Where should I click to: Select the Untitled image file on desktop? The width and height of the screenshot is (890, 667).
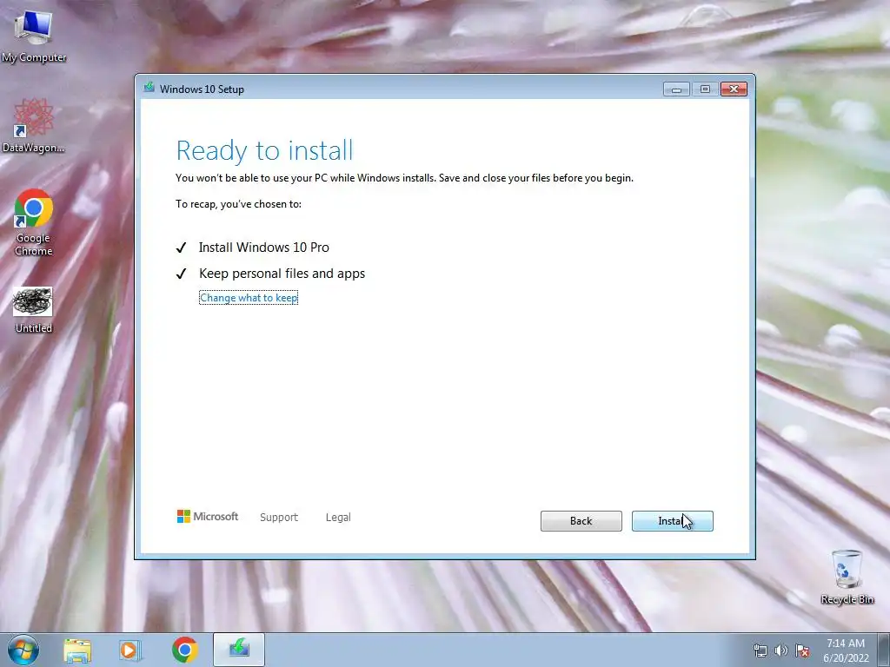coord(33,310)
